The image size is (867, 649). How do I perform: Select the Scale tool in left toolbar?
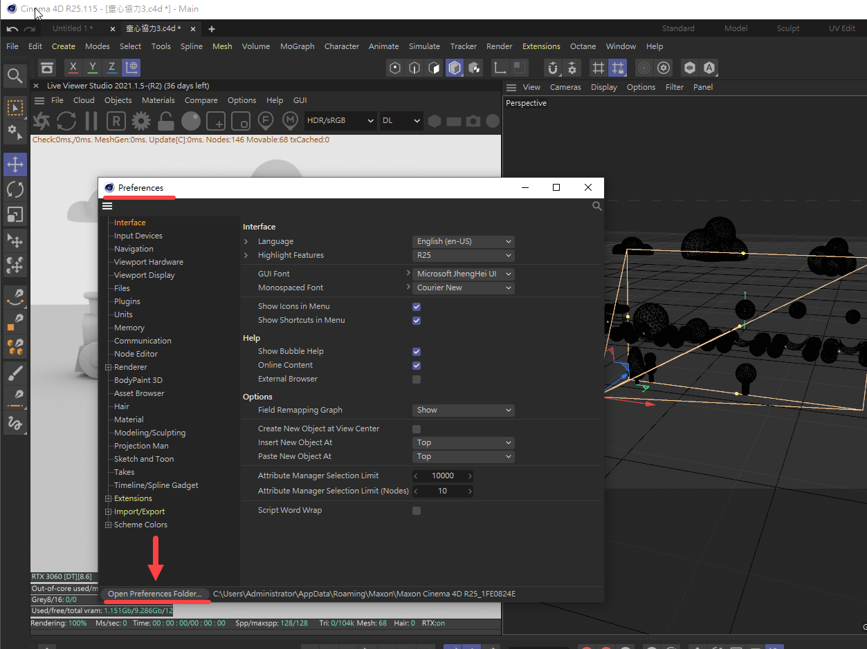click(x=15, y=214)
